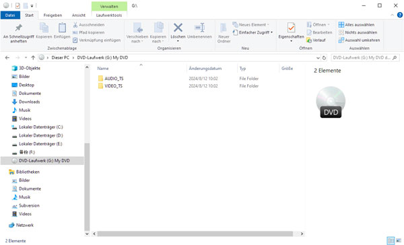The height and width of the screenshot is (245, 404).
Task: Click the search box for DVD-Laufwerk
Action: (x=365, y=58)
